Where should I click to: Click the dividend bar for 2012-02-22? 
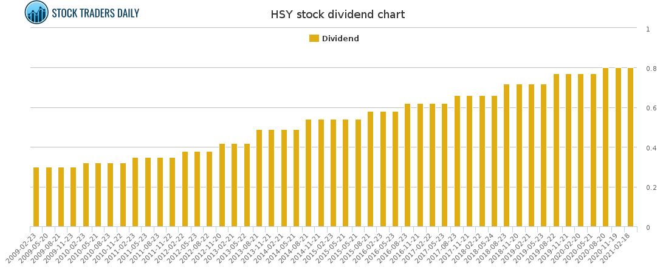[x=185, y=189]
